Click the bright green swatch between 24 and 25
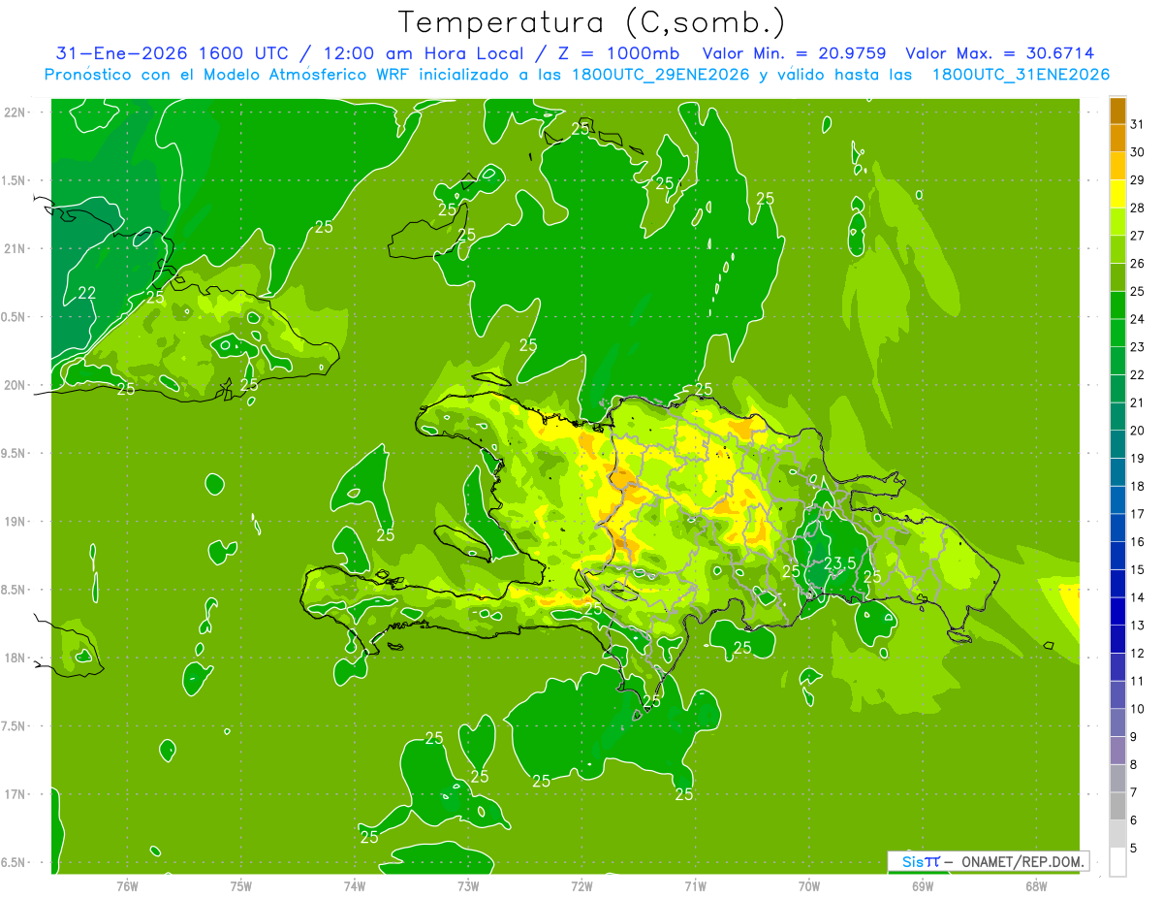1163x899 pixels. [1117, 305]
